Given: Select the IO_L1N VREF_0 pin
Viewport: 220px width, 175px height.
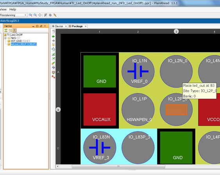Looking at the screenshot, I should point(138,72).
